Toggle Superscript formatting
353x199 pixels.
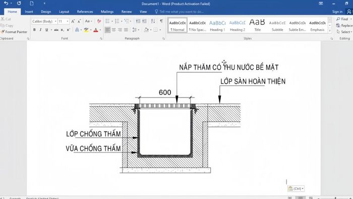coord(69,30)
